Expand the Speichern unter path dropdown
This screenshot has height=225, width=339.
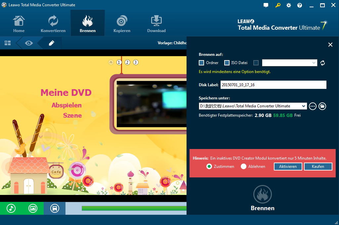[x=303, y=106]
